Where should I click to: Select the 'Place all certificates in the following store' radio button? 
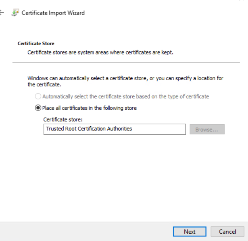point(38,108)
